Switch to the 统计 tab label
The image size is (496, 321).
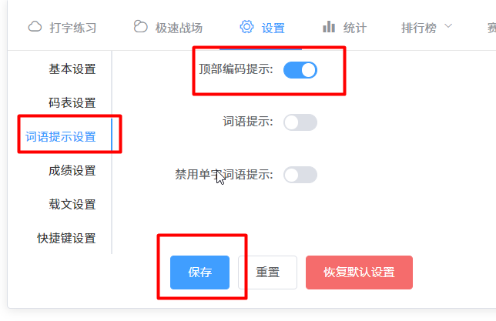[x=355, y=28]
